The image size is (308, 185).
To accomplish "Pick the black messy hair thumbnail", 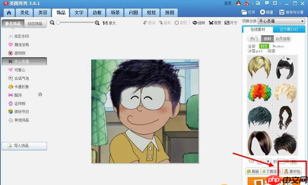I will (x=285, y=143).
